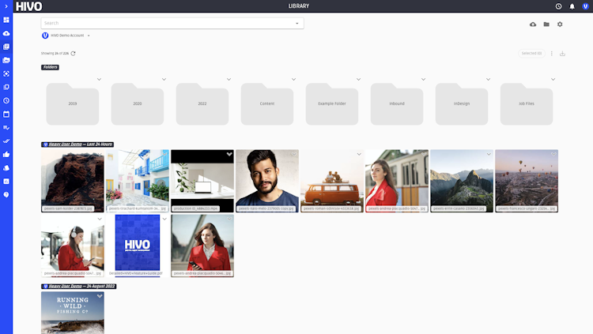Open the Example Folder

[332, 104]
